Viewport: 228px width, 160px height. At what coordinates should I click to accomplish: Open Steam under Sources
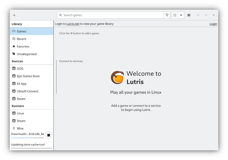32,99
